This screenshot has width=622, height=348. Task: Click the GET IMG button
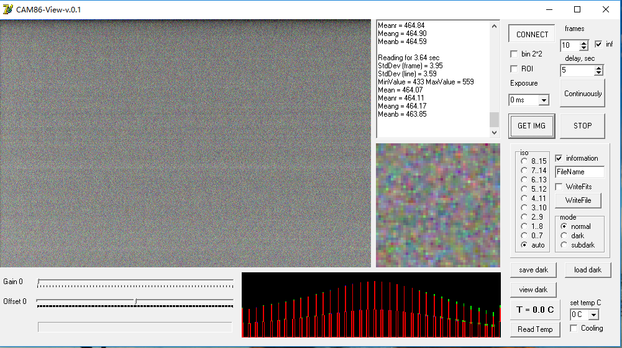click(531, 126)
